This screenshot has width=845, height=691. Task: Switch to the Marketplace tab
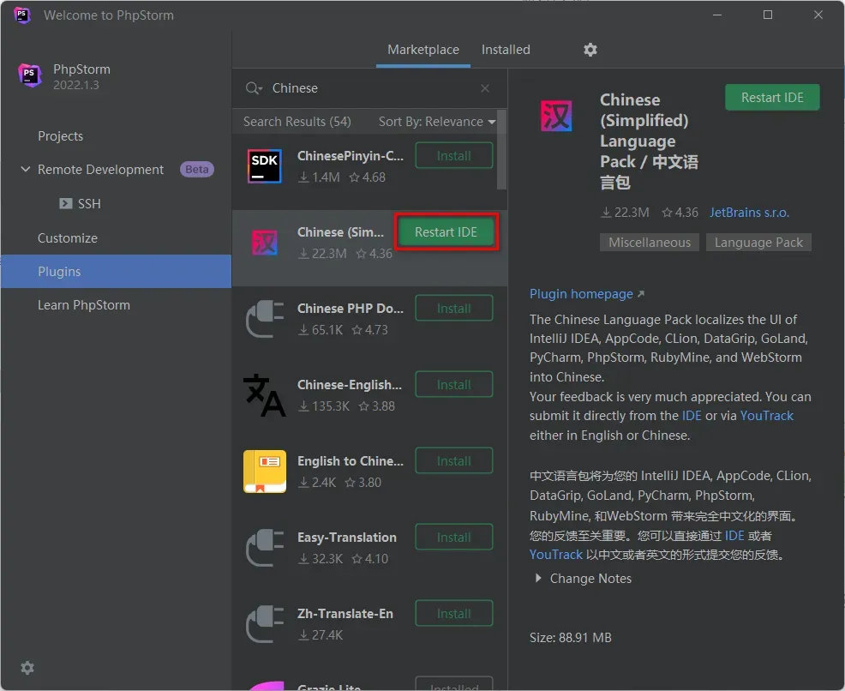(x=423, y=50)
